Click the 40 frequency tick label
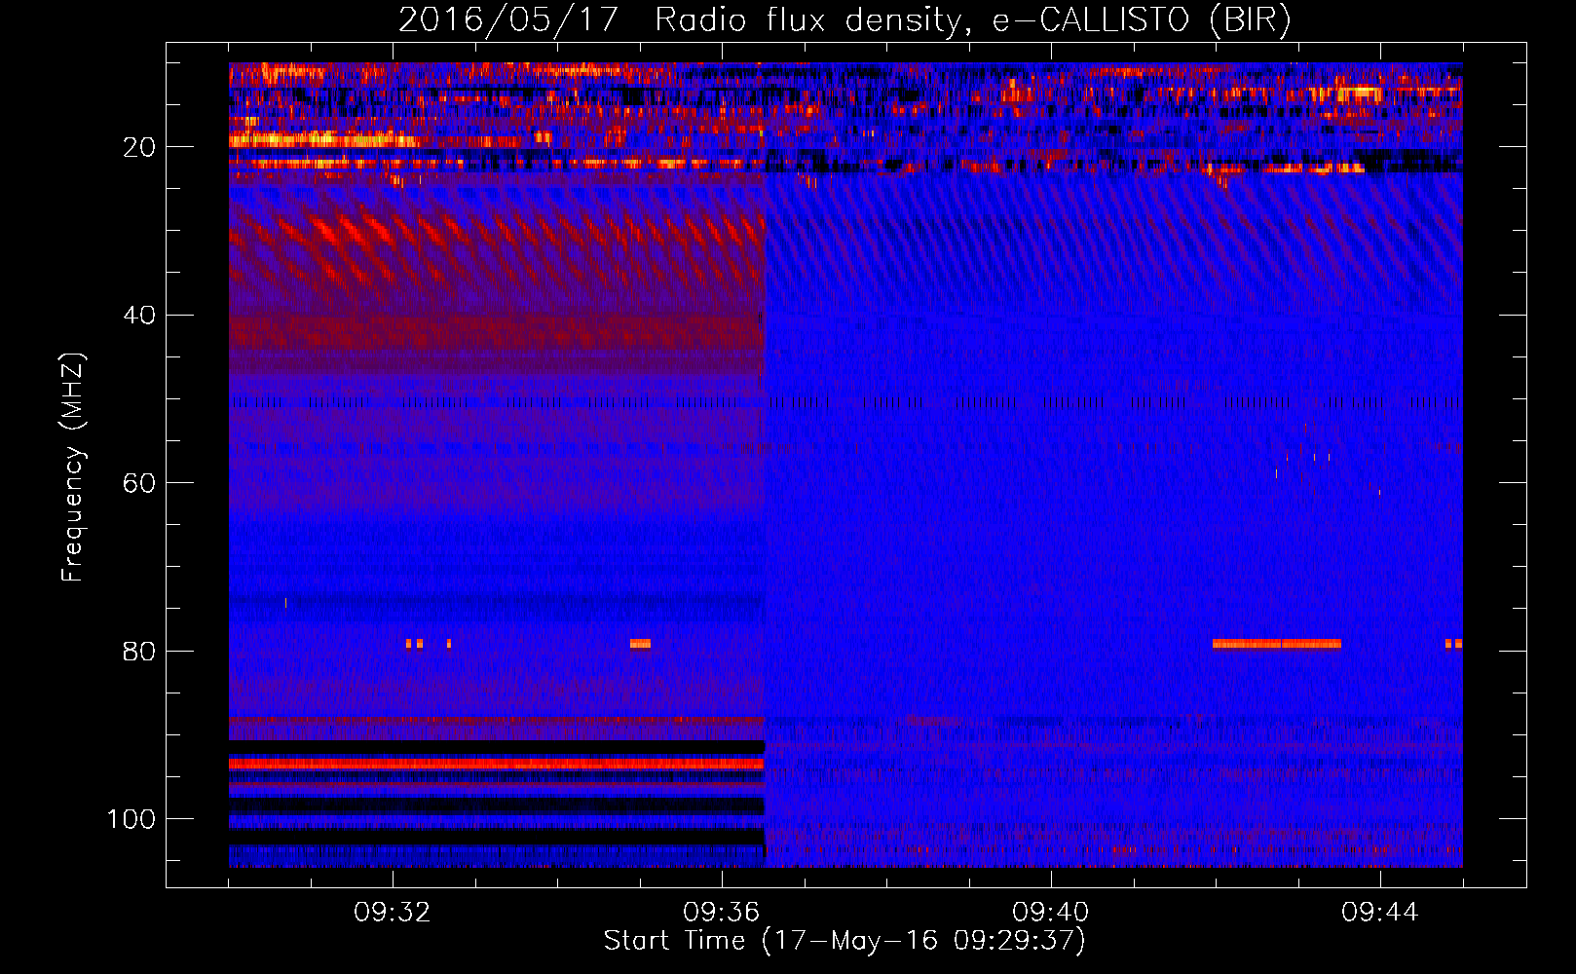Viewport: 1576px width, 974px height. coord(139,316)
